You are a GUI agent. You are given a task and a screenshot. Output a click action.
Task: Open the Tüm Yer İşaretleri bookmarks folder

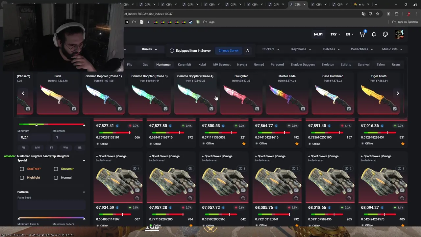coord(405,22)
